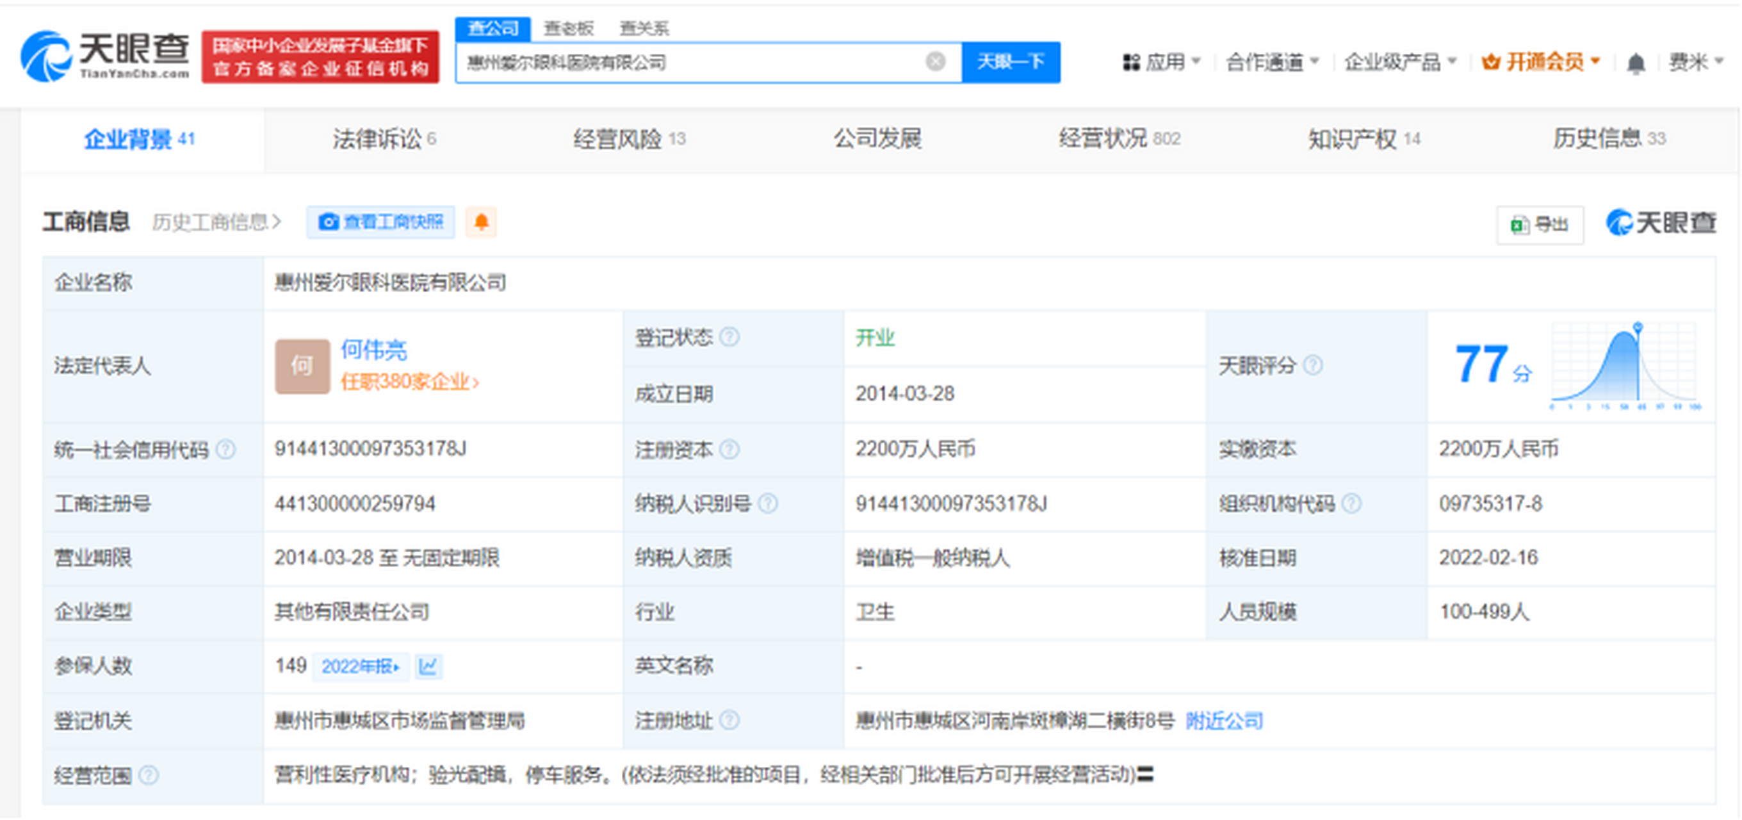This screenshot has width=1742, height=820.
Task: Switch to the 知识产权 tab
Action: [x=1364, y=140]
